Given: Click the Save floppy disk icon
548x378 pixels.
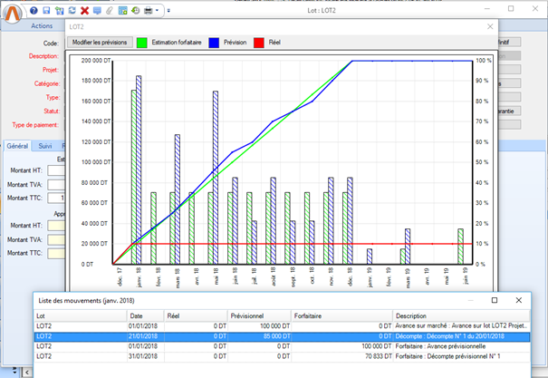Looking at the screenshot, I should click(x=46, y=10).
